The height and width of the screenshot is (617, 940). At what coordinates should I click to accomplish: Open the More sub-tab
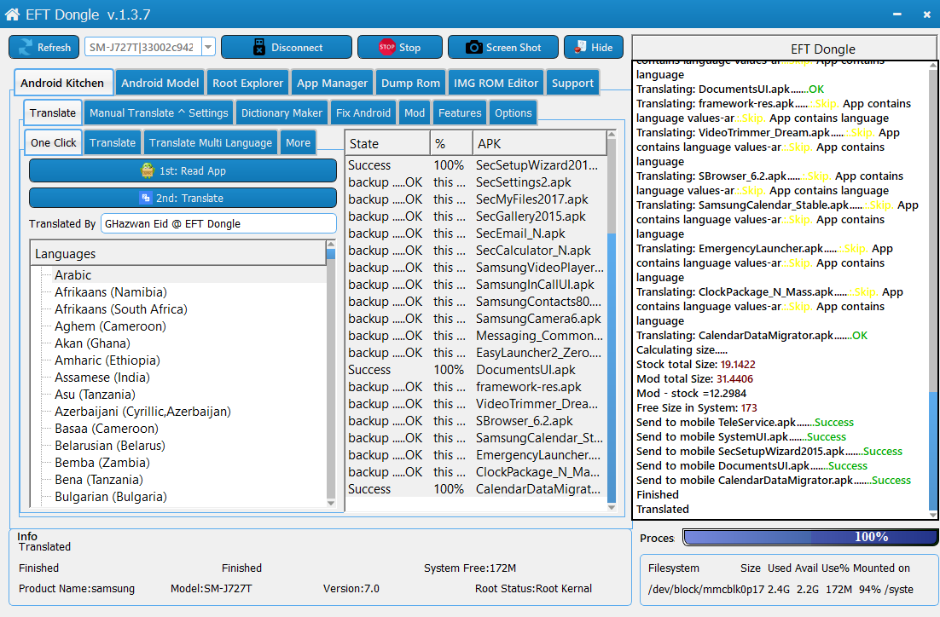pos(298,142)
